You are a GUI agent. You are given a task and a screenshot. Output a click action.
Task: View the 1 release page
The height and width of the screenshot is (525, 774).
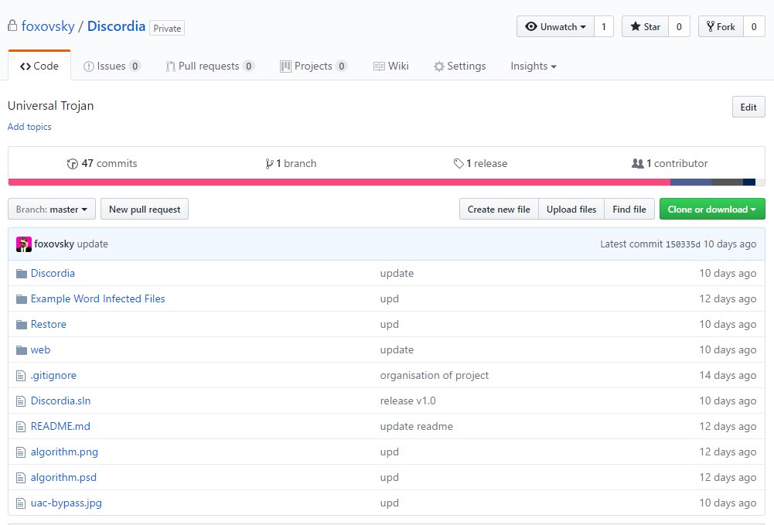pos(480,163)
